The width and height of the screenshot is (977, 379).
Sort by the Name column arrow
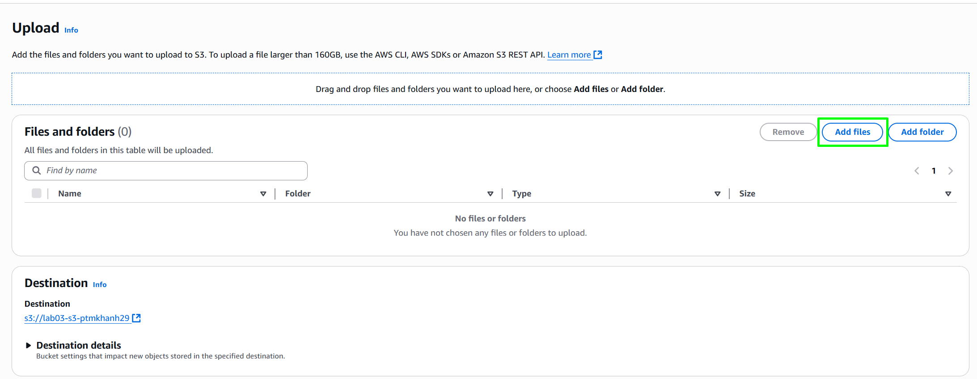(x=263, y=194)
